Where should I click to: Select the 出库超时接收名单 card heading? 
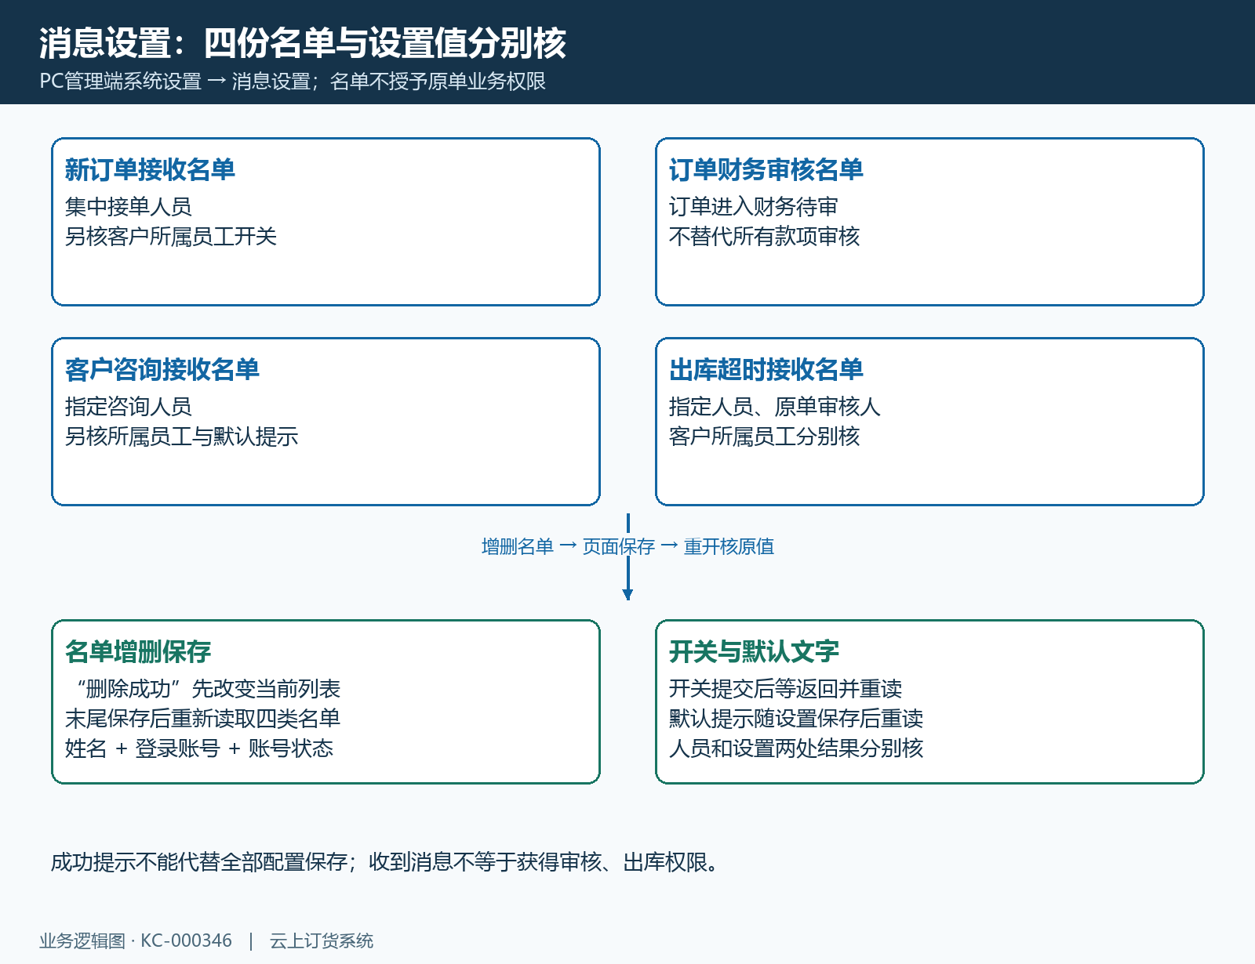pyautogui.click(x=766, y=369)
